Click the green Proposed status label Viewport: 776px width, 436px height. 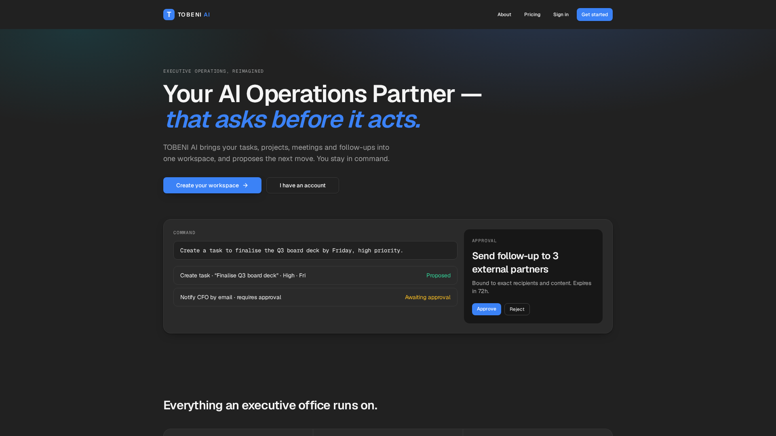[438, 275]
